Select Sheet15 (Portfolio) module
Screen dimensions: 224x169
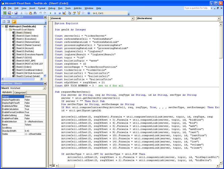25,51
